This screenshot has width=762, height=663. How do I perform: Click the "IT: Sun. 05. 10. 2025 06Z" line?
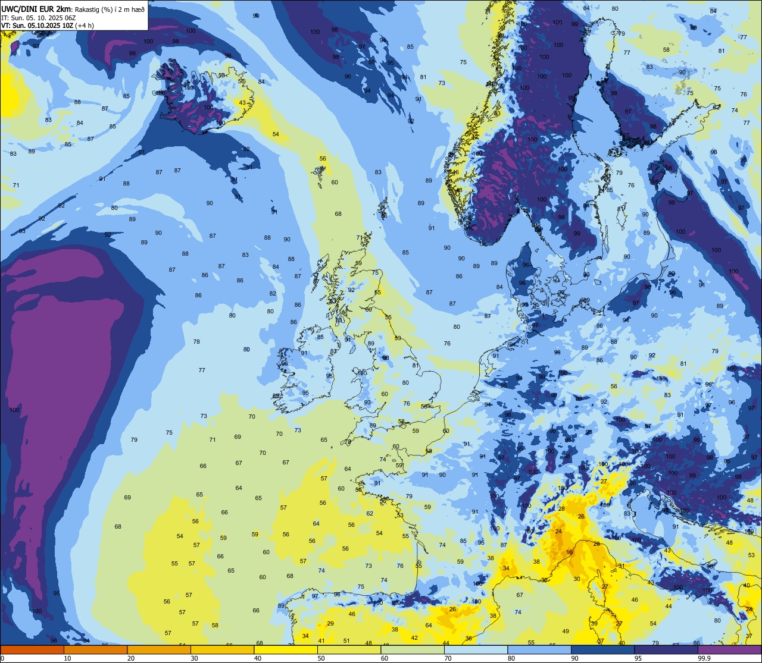[x=39, y=18]
